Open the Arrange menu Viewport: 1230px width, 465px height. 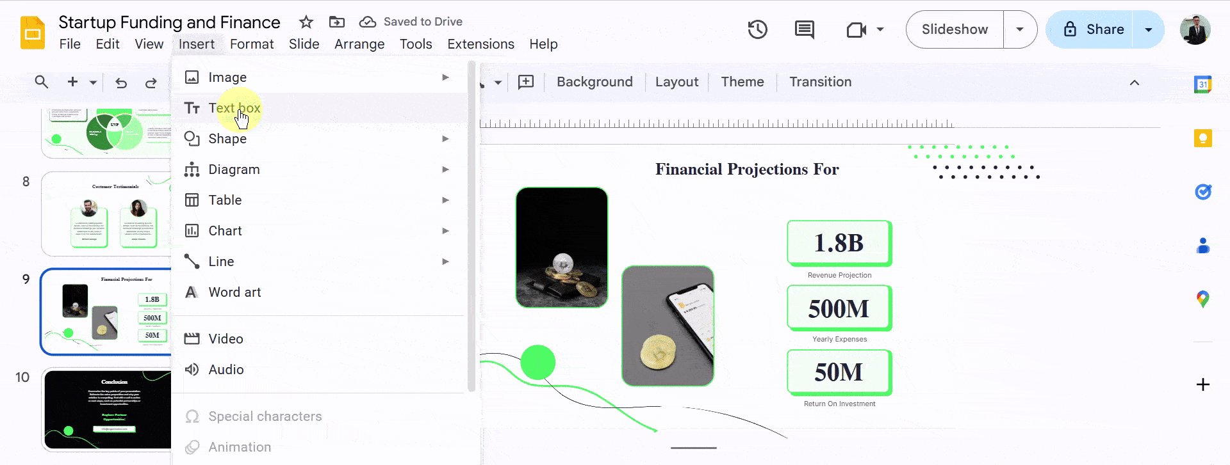point(359,44)
